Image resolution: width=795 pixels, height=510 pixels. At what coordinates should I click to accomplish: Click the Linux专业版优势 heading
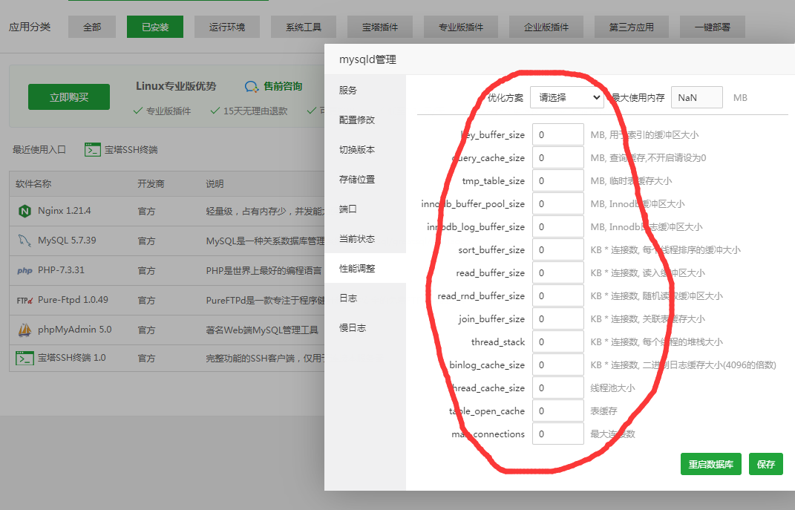pos(176,86)
